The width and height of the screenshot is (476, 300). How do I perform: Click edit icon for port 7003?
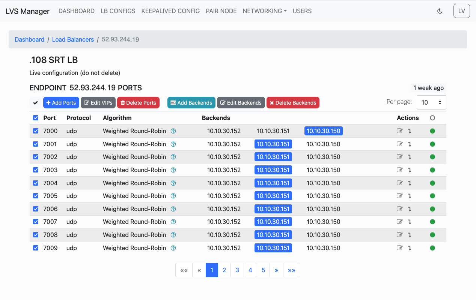click(400, 170)
